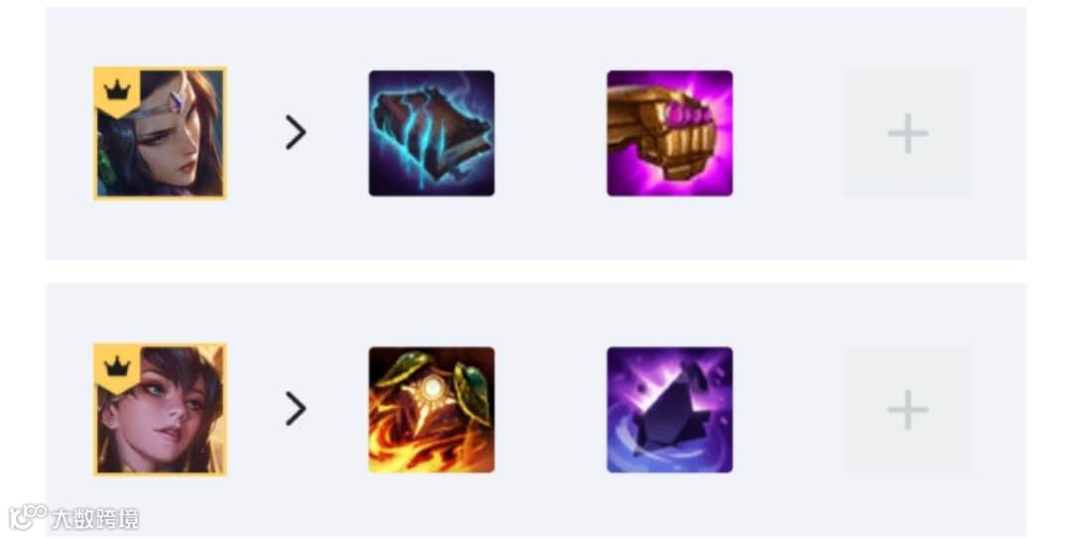Expand the chevron arrow in bottom row
This screenshot has height=538, width=1072.
[296, 409]
